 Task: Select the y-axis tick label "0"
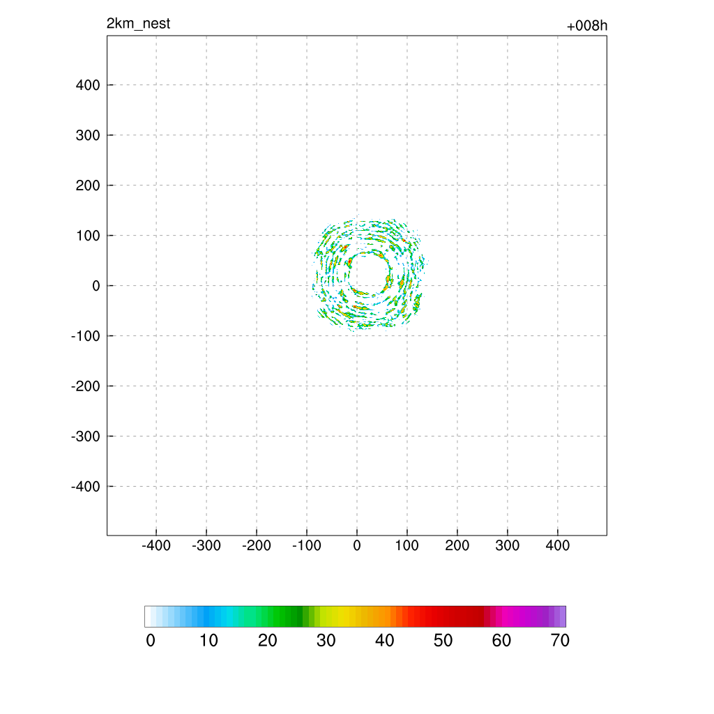pyautogui.click(x=96, y=286)
